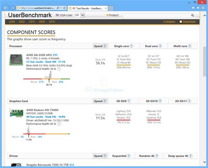Open address bar search magnifier icon
This screenshot has height=168, width=208.
[x=58, y=8]
